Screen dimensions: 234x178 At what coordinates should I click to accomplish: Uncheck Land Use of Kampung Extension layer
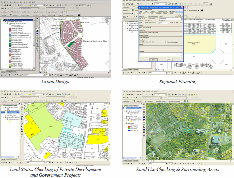[x=7, y=22]
